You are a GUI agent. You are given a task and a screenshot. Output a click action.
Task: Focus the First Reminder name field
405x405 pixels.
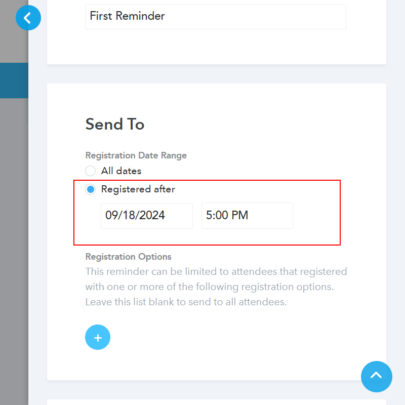(x=215, y=17)
